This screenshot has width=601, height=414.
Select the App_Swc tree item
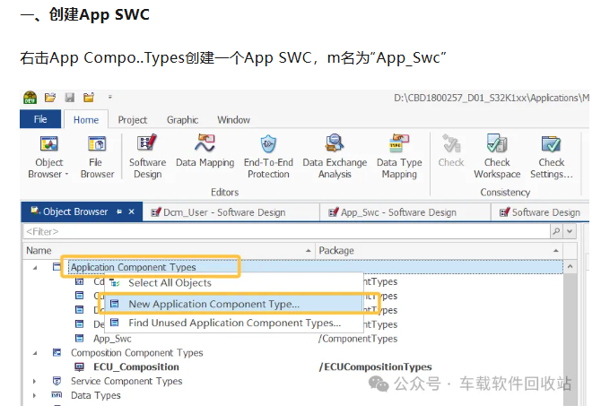coord(112,339)
